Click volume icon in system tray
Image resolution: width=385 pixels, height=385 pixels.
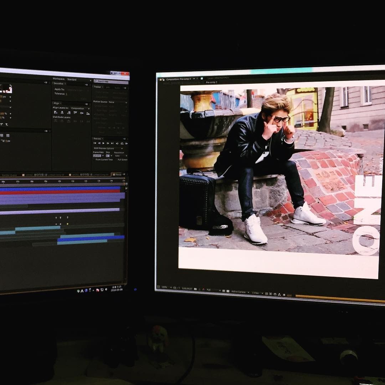tap(106, 289)
